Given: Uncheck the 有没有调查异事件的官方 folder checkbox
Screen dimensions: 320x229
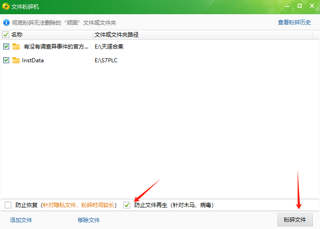Looking at the screenshot, I should pyautogui.click(x=6, y=47).
